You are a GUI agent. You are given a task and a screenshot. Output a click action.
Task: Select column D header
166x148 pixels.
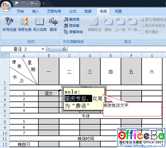pos(90,56)
